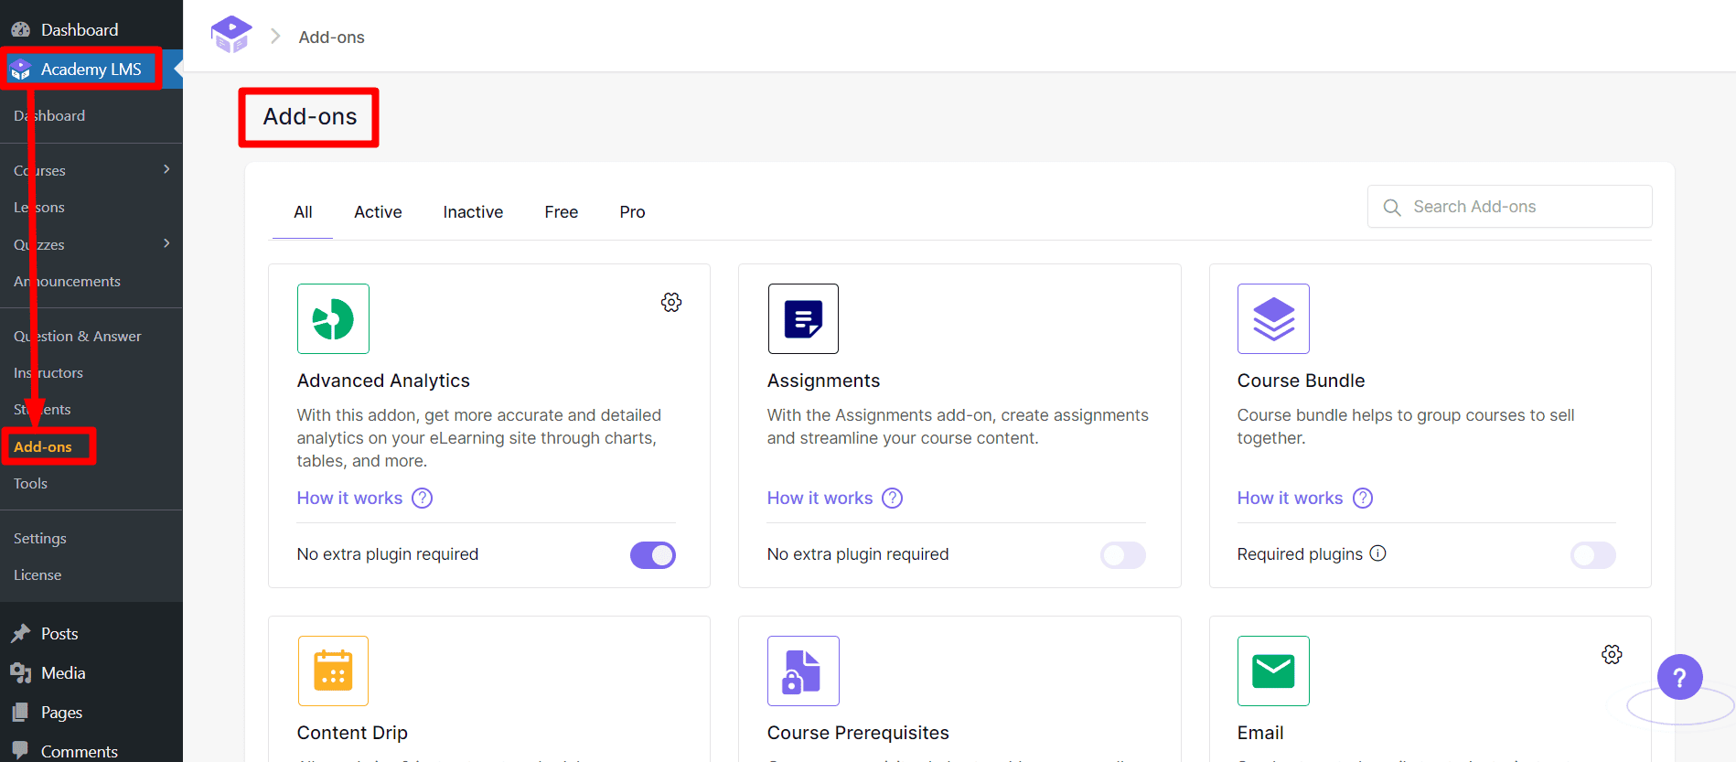Click the Course Bundle add-on icon
1736x762 pixels.
point(1273,318)
